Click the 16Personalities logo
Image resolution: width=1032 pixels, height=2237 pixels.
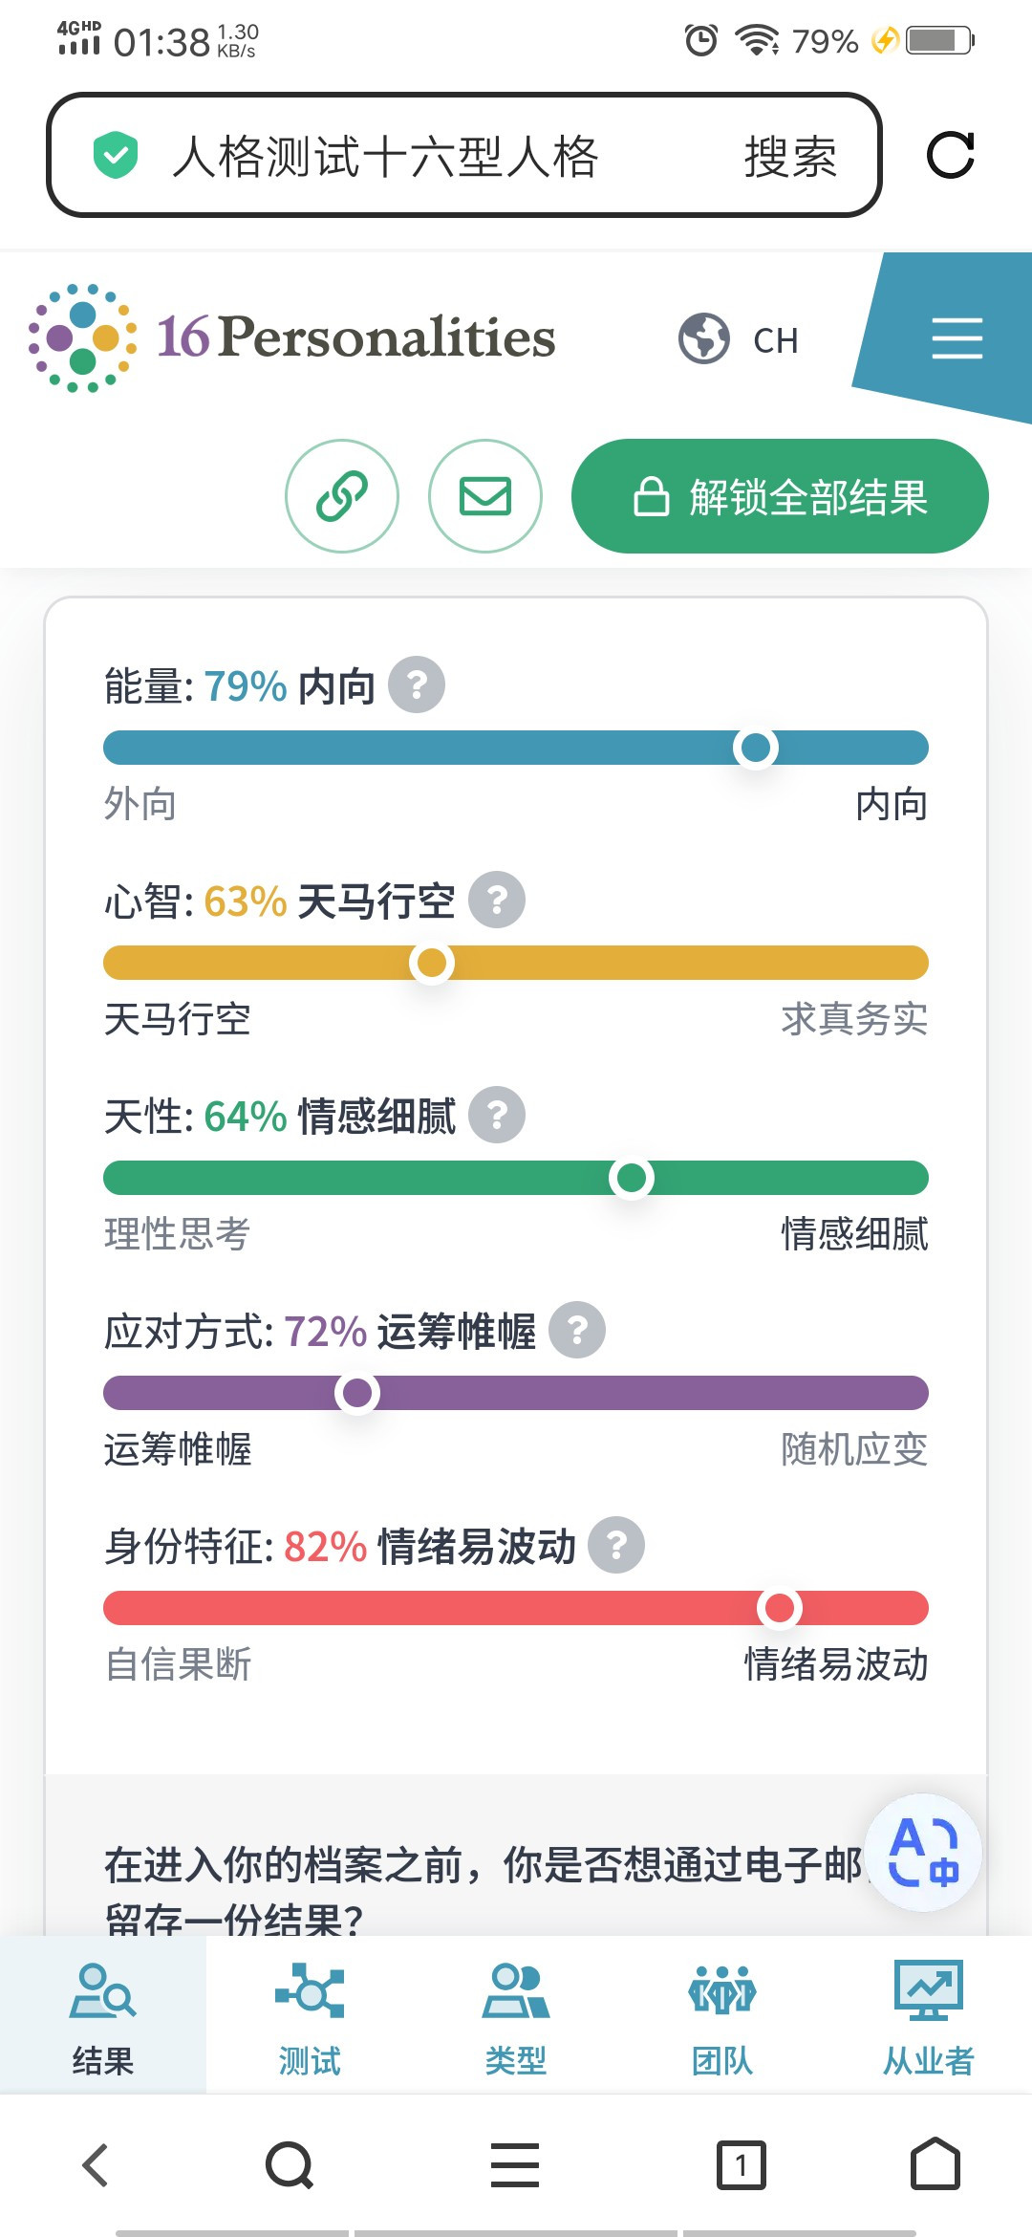[292, 337]
